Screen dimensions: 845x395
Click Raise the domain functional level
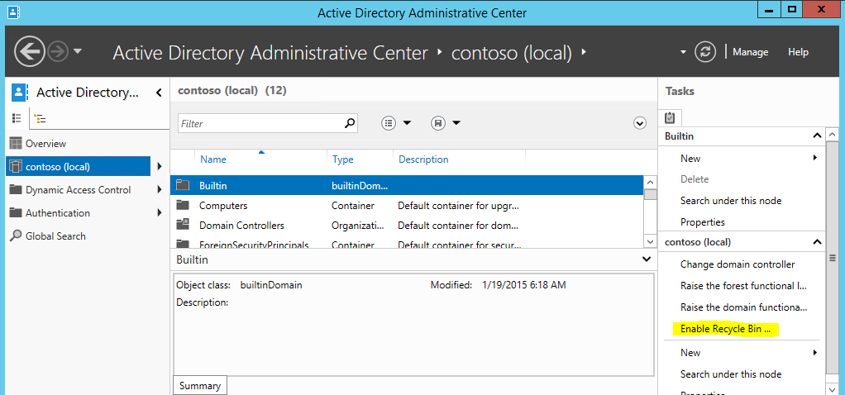point(743,307)
